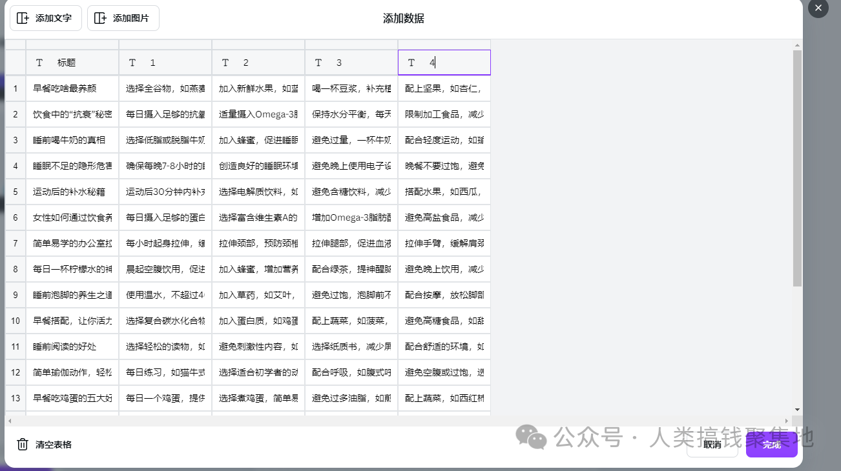Image resolution: width=841 pixels, height=471 pixels.
Task: Click the T icon in column 2 header
Action: (x=225, y=62)
